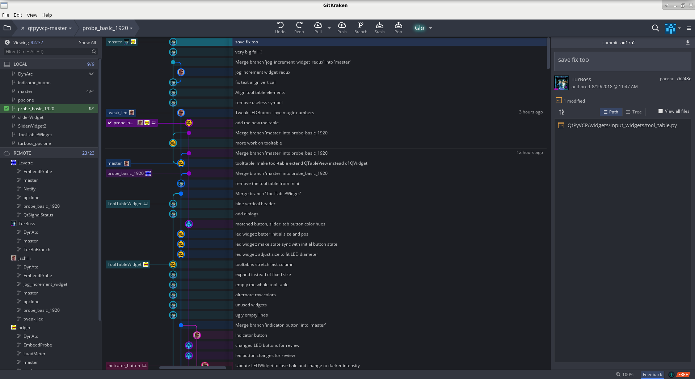Viewport: 695px width, 379px height.
Task: Click the commit node for 'add the new tooltable'
Action: [x=189, y=123]
